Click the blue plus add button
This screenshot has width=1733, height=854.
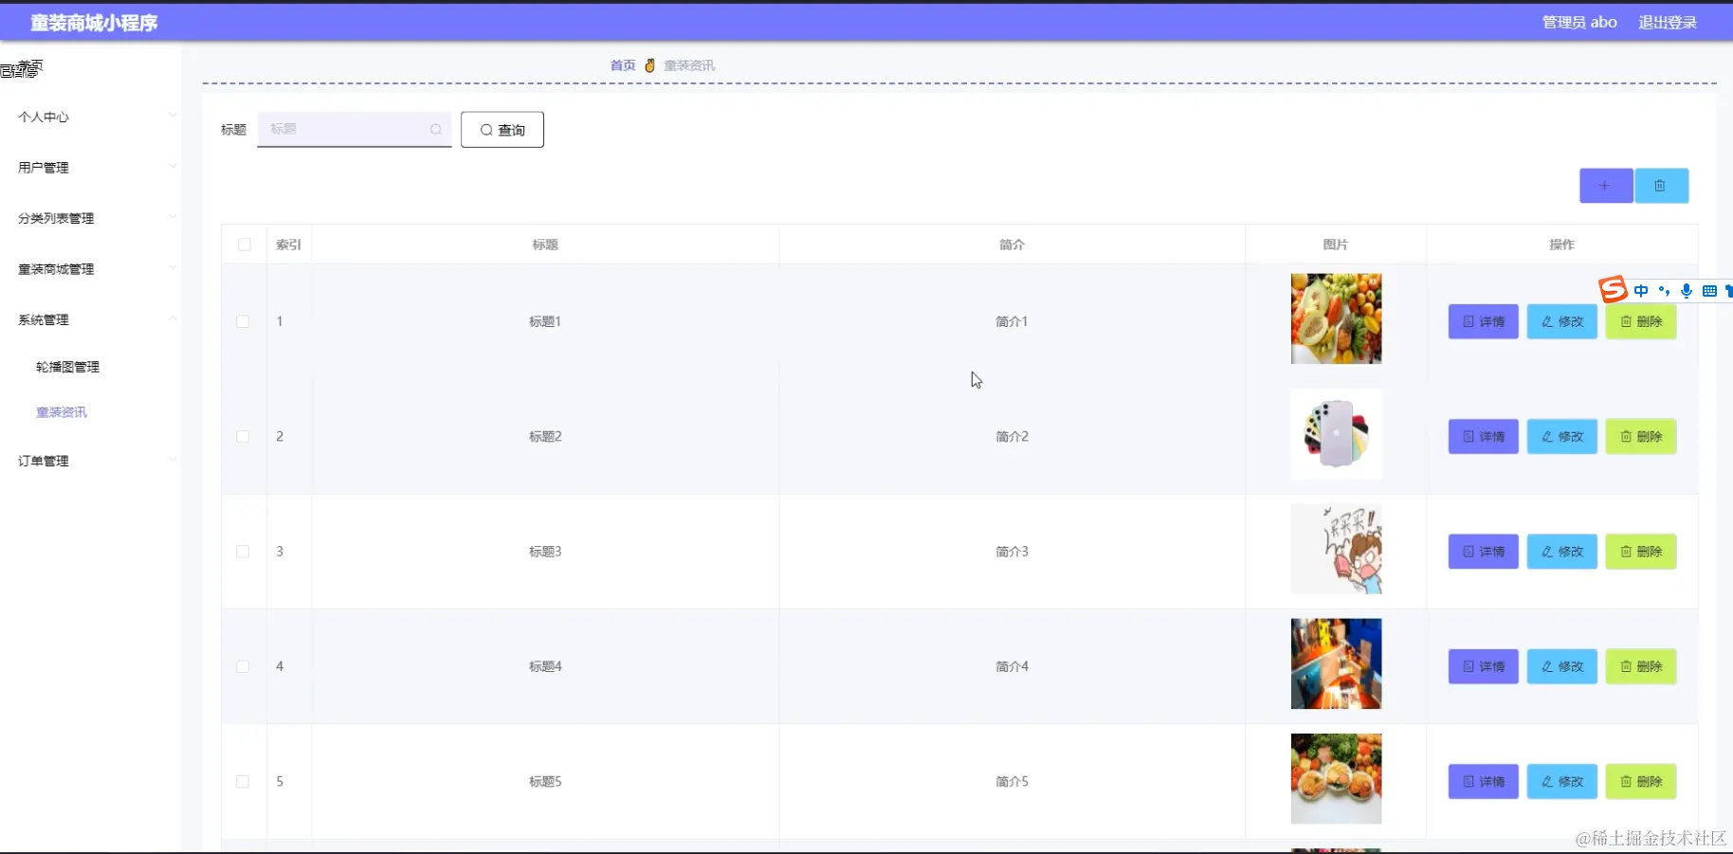pyautogui.click(x=1605, y=186)
